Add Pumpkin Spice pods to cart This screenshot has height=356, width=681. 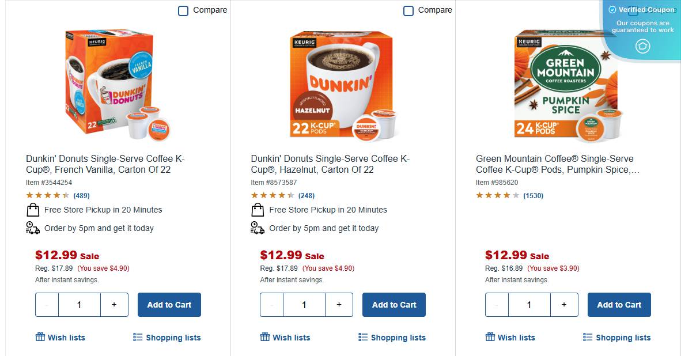point(619,305)
